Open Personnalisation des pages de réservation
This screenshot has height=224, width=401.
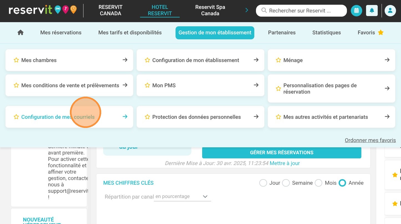click(x=331, y=89)
